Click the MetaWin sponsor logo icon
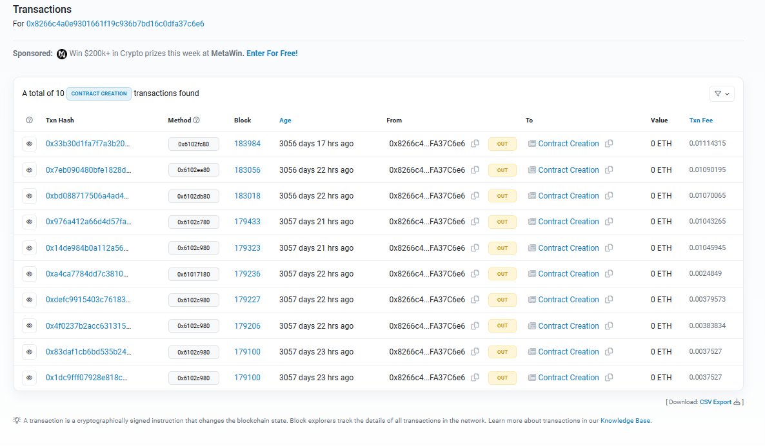The image size is (765, 446). (62, 53)
